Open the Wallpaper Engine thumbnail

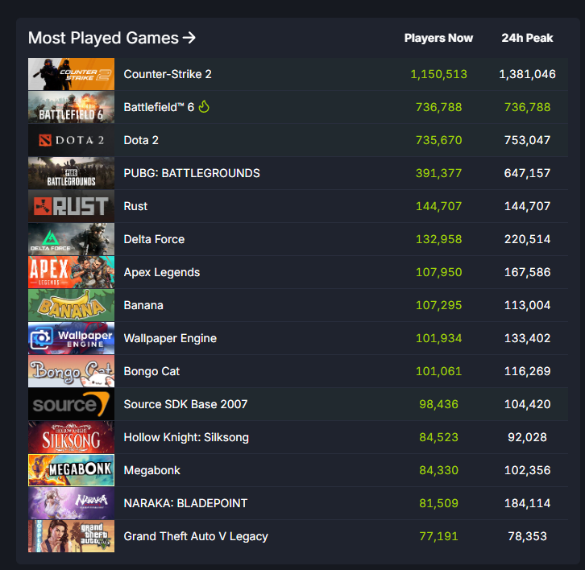[x=71, y=338]
